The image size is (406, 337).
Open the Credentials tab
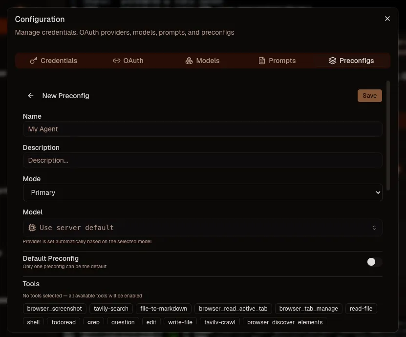(54, 61)
